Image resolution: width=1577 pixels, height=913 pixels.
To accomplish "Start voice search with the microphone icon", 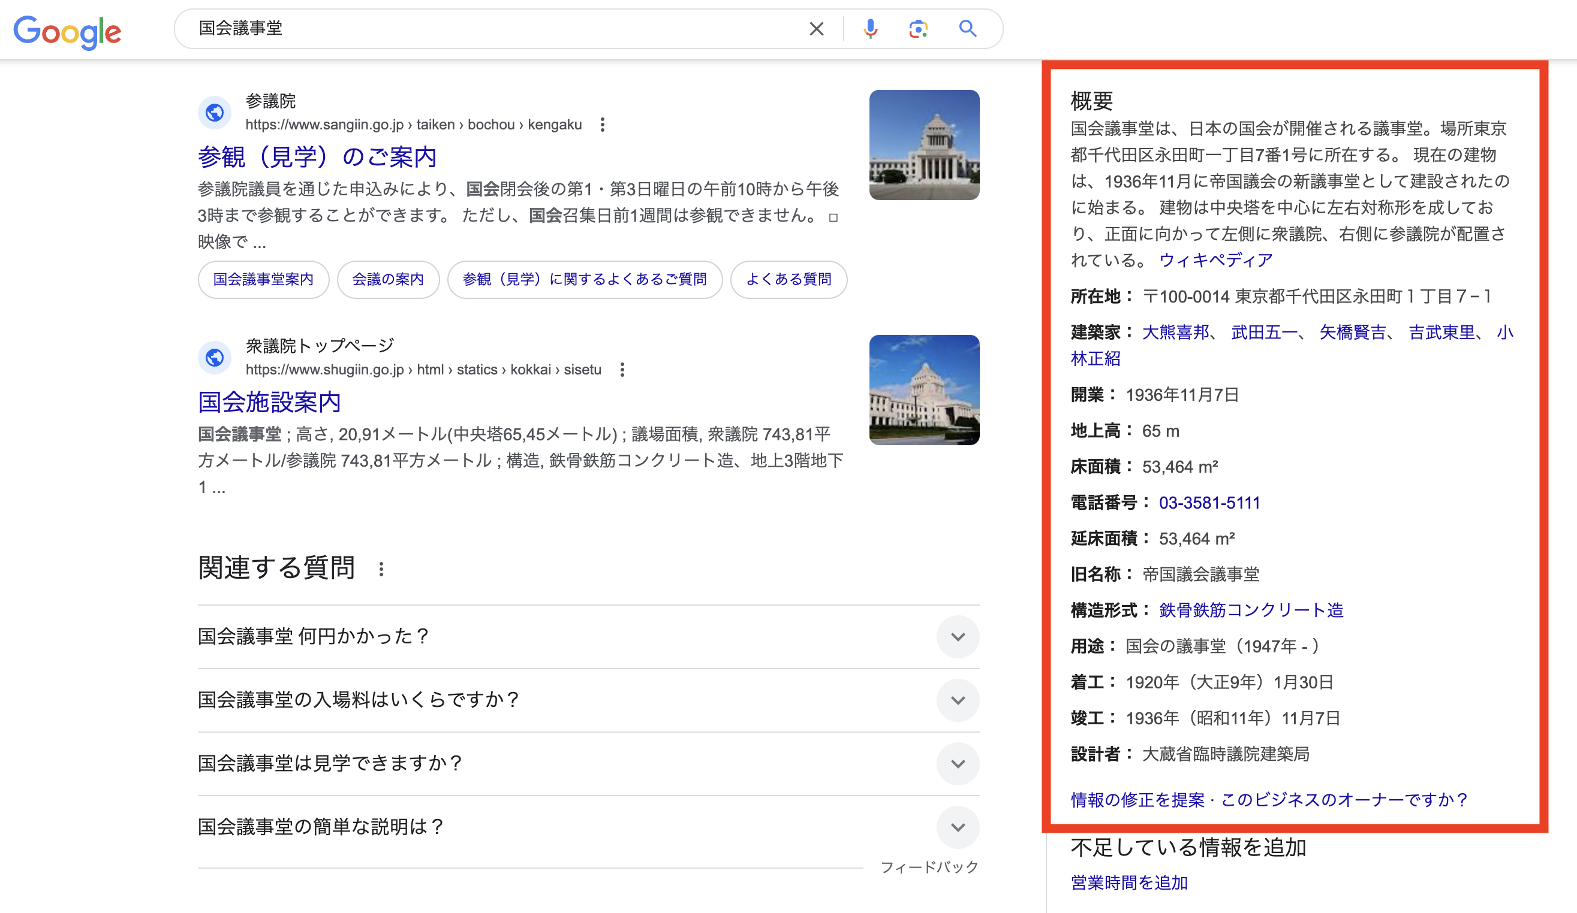I will (x=870, y=29).
